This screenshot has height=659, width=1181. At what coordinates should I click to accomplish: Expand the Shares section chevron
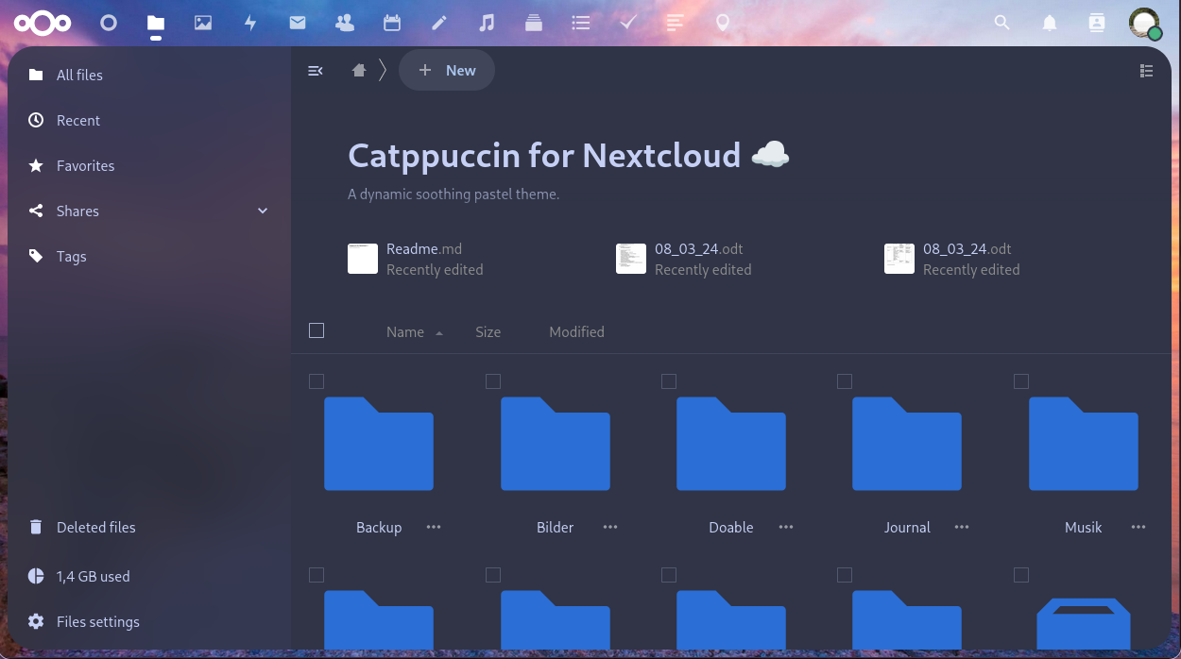click(x=263, y=211)
